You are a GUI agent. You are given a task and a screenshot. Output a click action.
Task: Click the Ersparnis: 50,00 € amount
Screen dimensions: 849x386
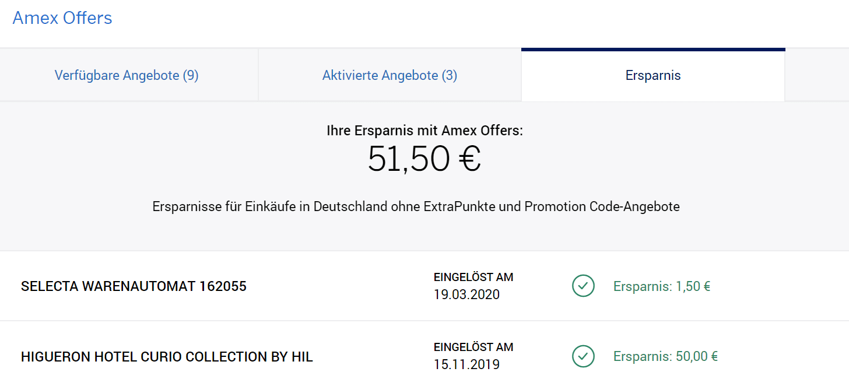pyautogui.click(x=665, y=356)
